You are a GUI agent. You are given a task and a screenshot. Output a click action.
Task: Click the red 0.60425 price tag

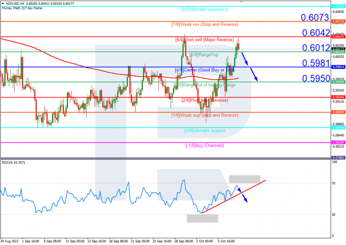click(x=338, y=37)
